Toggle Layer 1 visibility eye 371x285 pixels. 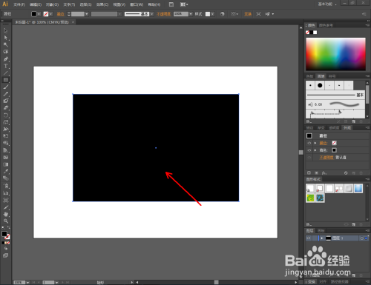[x=309, y=238]
